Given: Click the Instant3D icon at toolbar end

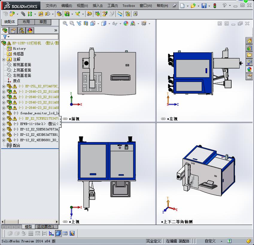Looking at the screenshot, I should point(135,14).
